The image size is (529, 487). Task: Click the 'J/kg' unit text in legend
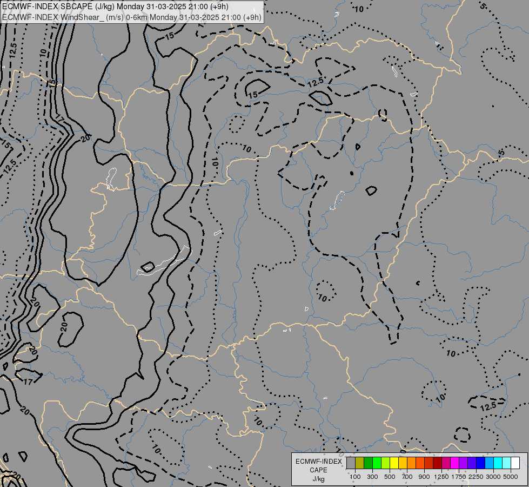318,479
